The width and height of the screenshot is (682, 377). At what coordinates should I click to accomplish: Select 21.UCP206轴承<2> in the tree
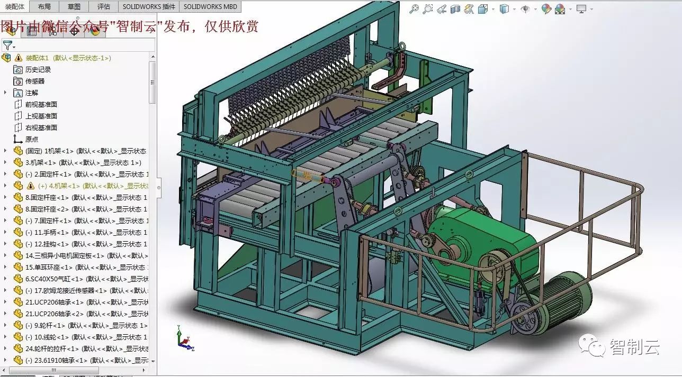click(x=87, y=314)
